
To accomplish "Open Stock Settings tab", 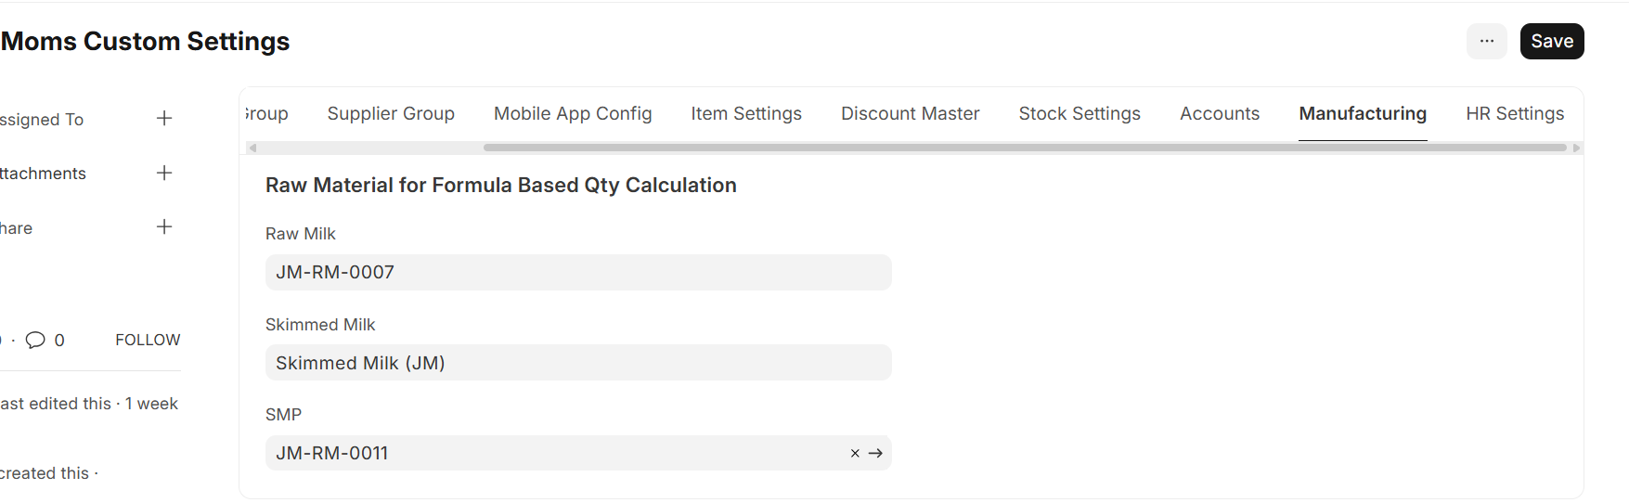I will coord(1080,113).
